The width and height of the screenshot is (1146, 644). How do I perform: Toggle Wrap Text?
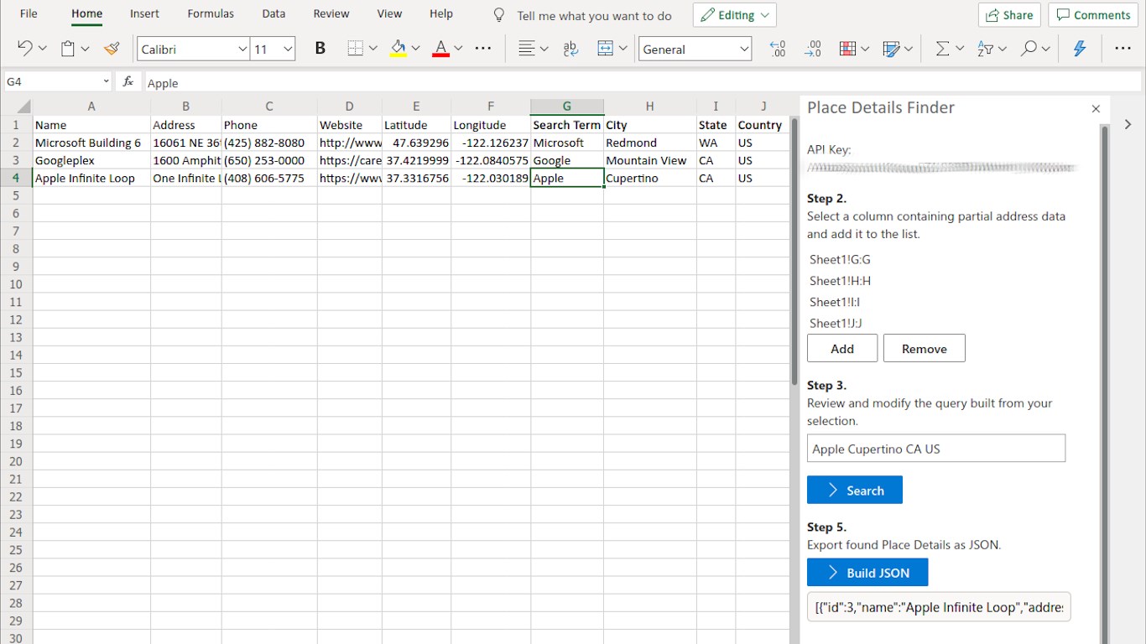pyautogui.click(x=570, y=49)
